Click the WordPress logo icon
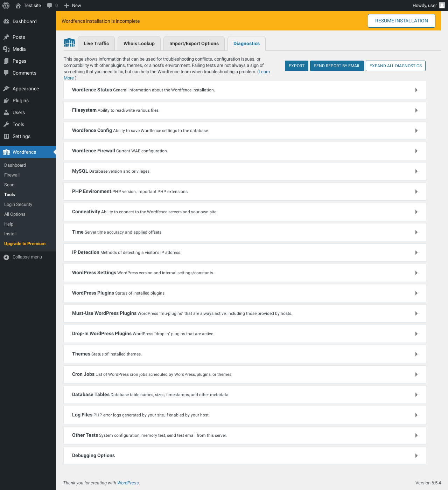The height and width of the screenshot is (490, 448). 6,6
